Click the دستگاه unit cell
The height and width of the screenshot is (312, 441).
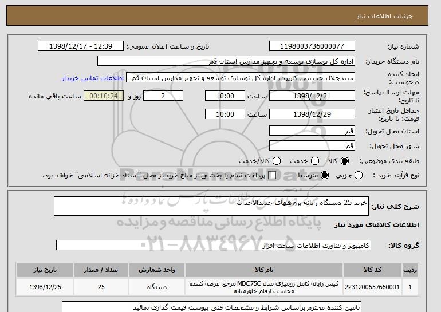(157, 287)
